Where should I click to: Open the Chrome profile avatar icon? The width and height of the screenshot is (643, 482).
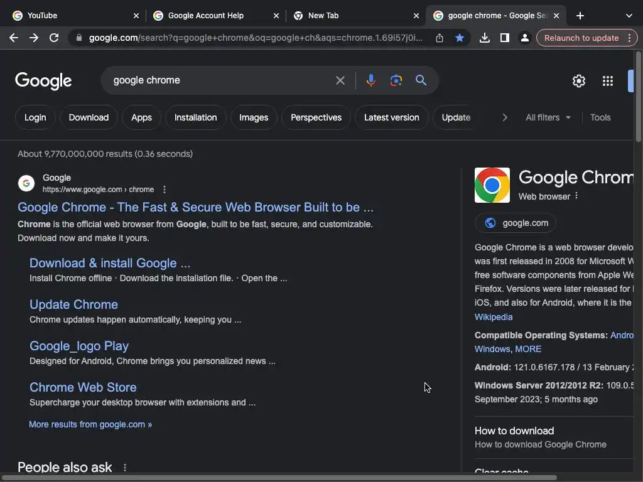[524, 38]
